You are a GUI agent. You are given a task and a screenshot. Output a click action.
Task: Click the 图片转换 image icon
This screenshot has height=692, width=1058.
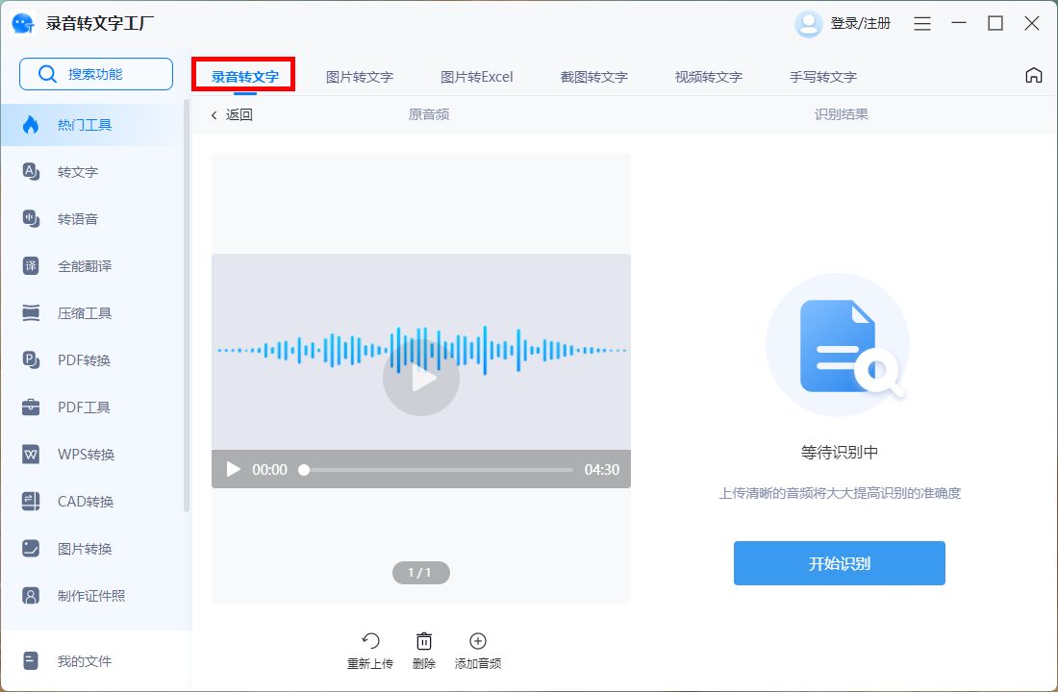click(31, 549)
